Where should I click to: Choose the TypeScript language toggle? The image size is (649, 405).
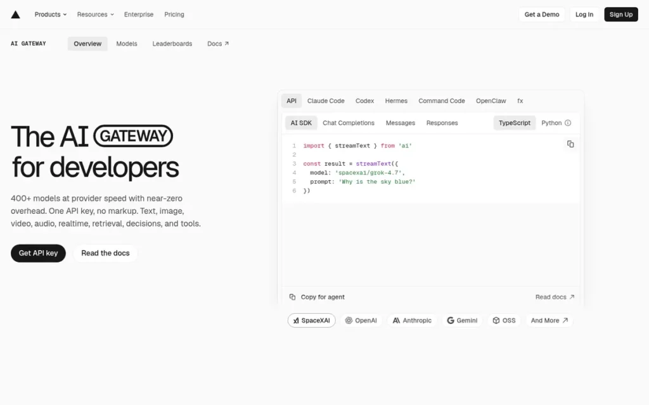point(515,123)
